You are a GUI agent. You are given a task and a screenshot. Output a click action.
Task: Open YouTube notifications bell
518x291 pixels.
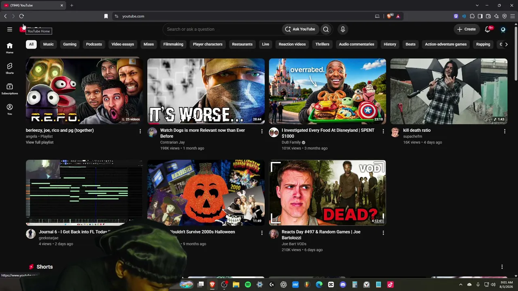[x=488, y=29]
